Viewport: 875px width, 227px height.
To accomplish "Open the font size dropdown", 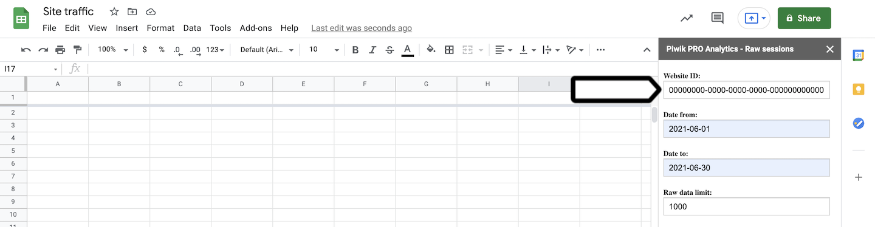I will [x=323, y=50].
